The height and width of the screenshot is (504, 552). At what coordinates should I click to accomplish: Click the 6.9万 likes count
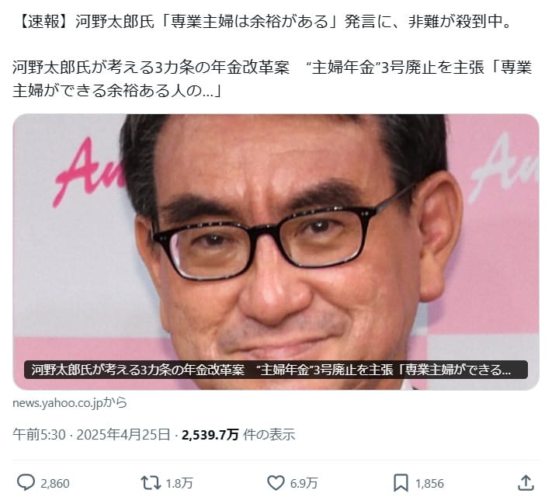pyautogui.click(x=304, y=483)
